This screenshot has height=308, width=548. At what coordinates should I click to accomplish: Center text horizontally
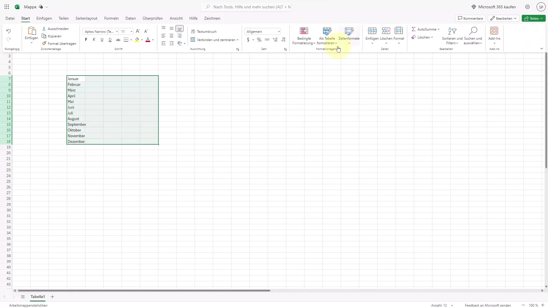pos(172,36)
